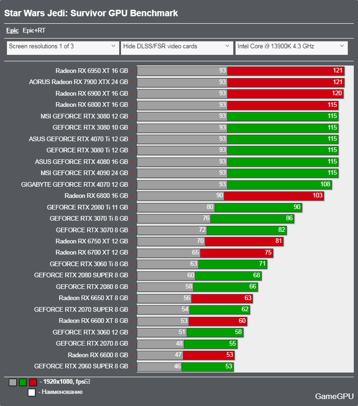Remove GEFORCE RTX 3070 8 GB via red x

[132, 230]
